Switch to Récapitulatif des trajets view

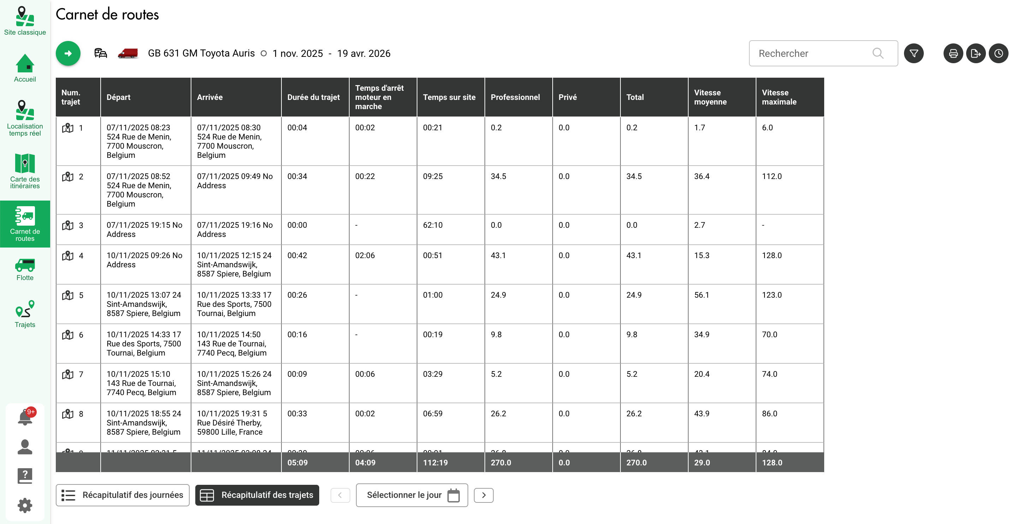point(257,495)
